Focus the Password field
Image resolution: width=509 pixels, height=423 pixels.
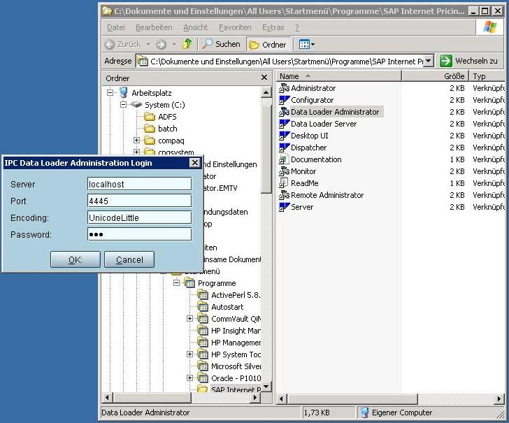(140, 234)
